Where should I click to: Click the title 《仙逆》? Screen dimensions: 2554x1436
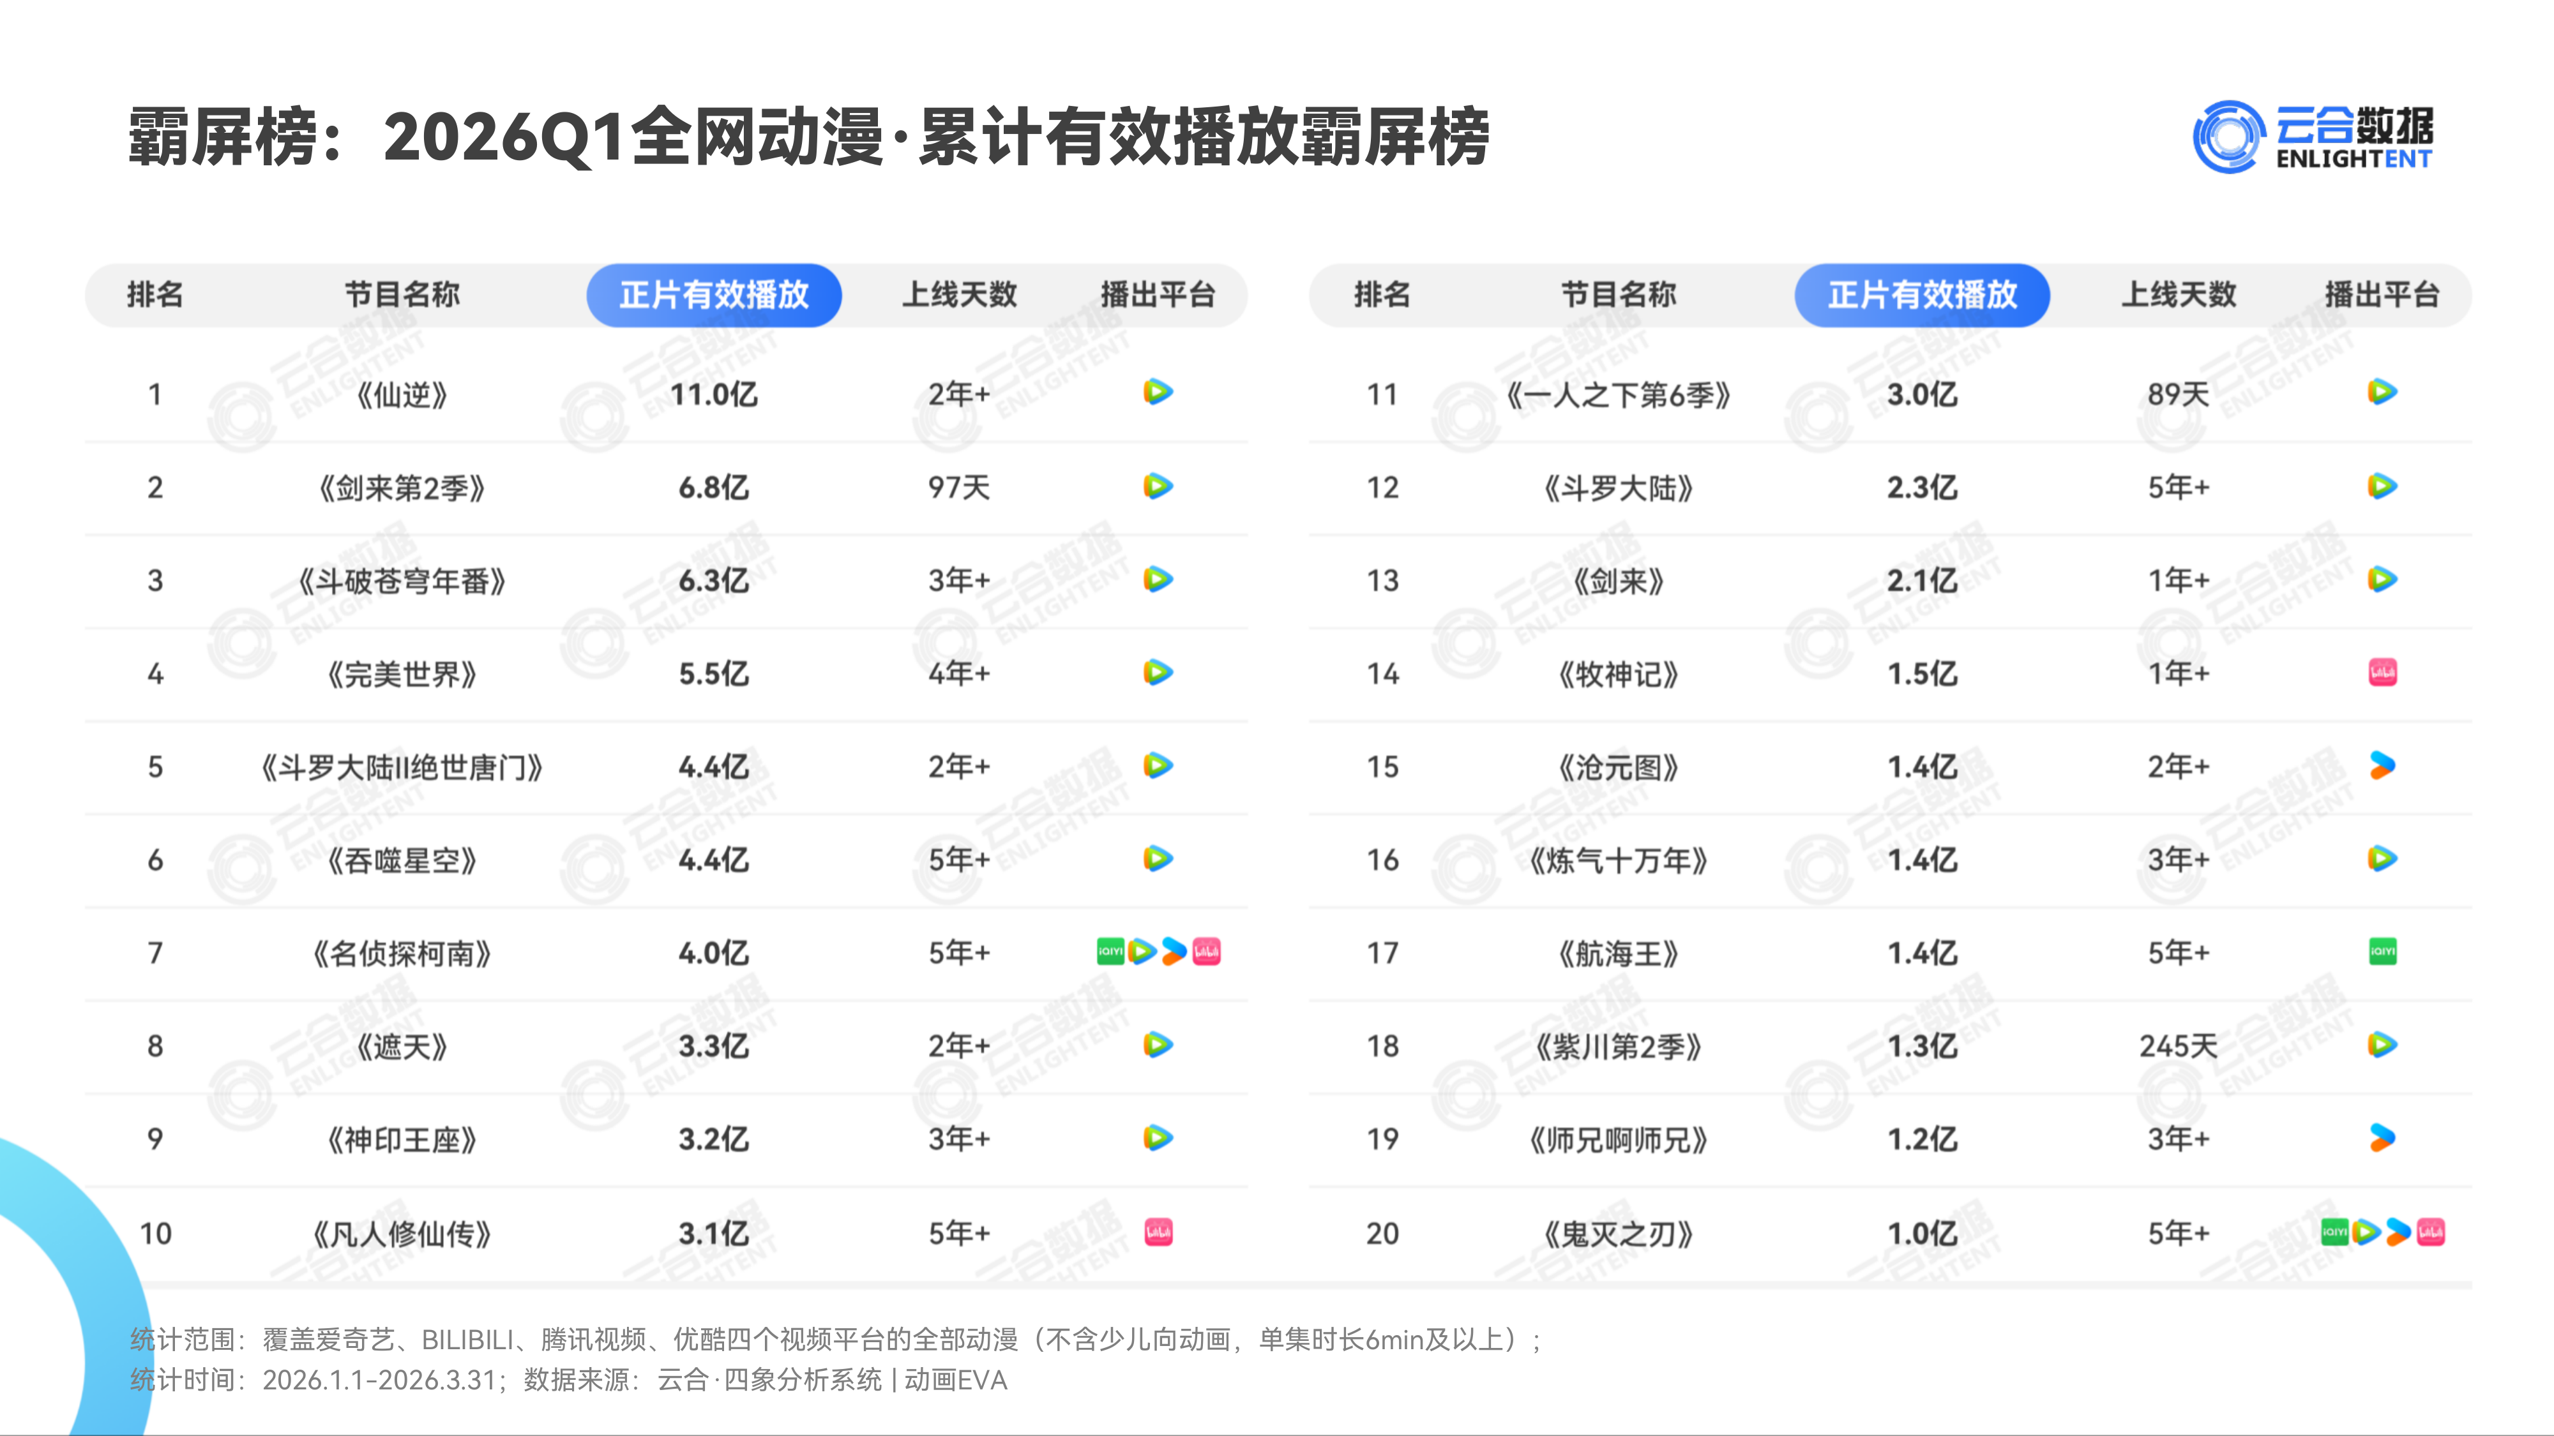[402, 394]
